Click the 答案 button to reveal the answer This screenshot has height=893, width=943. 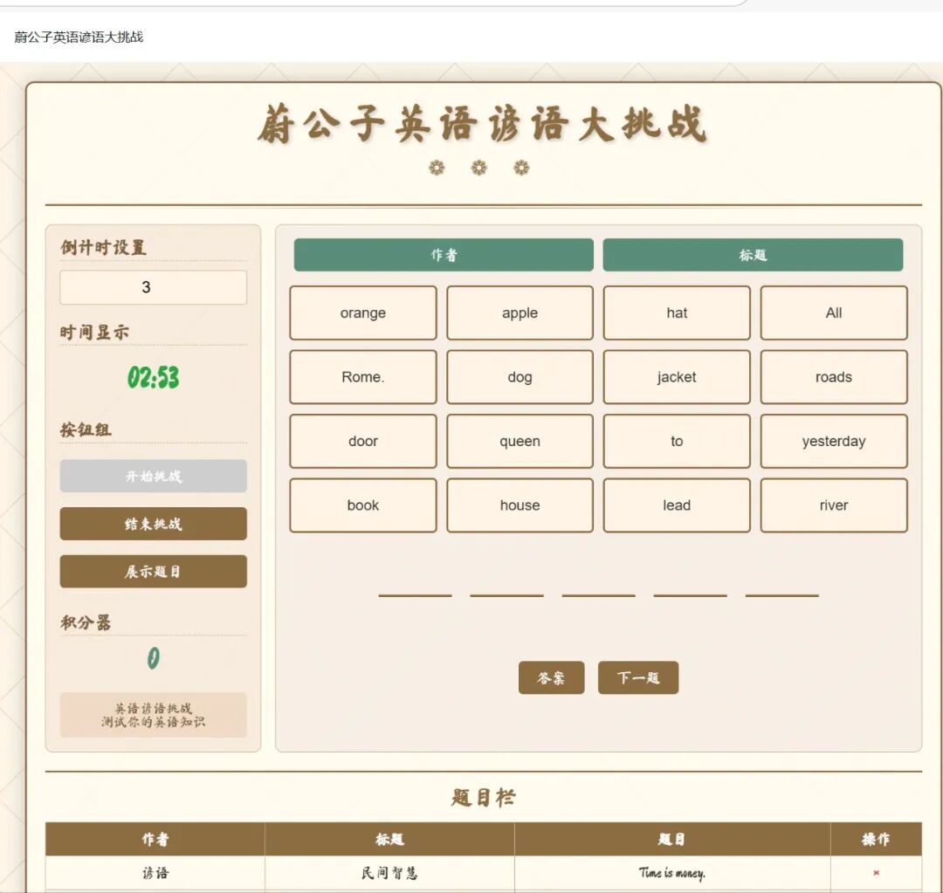point(551,677)
